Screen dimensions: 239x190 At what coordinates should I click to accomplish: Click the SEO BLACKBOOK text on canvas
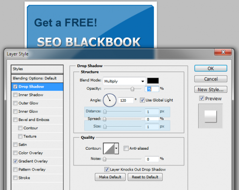(89, 42)
